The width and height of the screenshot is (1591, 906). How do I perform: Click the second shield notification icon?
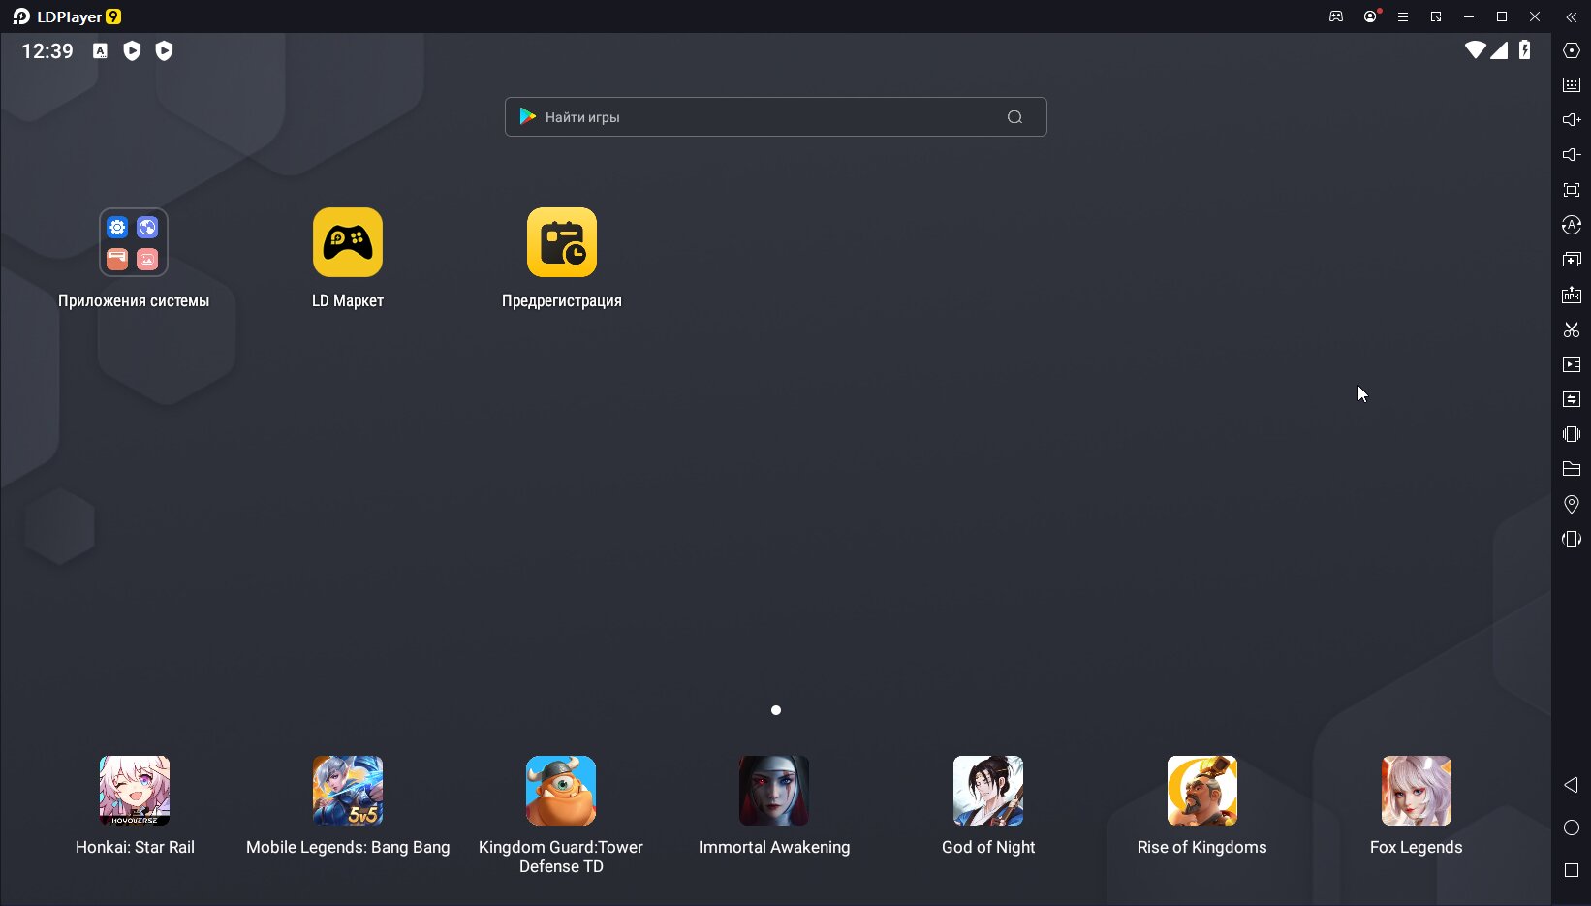(164, 51)
